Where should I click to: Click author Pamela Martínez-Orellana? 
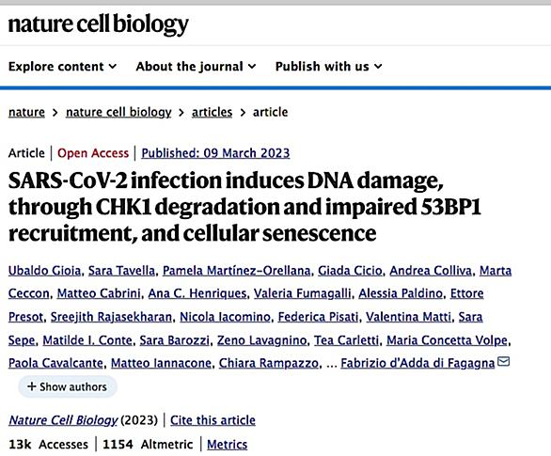tap(237, 271)
